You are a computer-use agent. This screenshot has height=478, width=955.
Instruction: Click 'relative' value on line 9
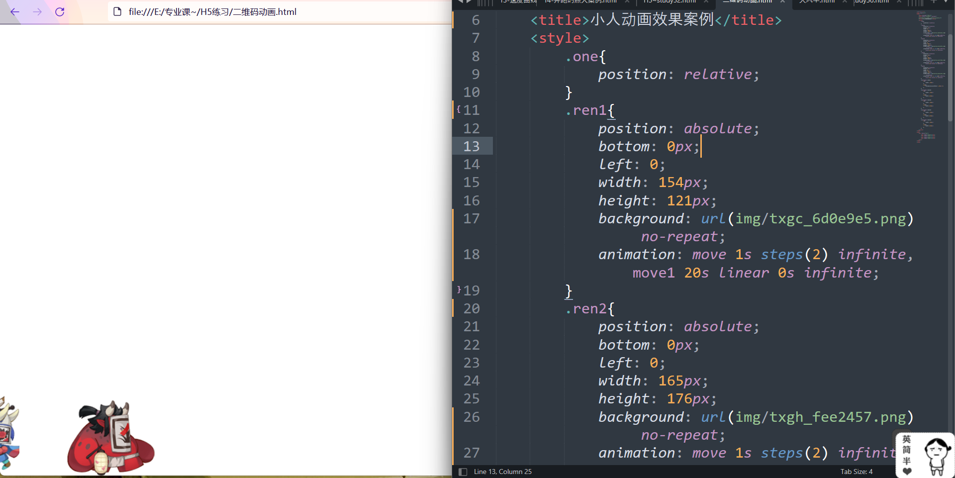[x=718, y=74]
